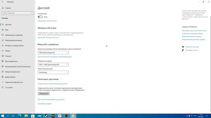The width and height of the screenshot is (211, 118).
Task: Click the taskbar clock and date
Action: click(201, 116)
